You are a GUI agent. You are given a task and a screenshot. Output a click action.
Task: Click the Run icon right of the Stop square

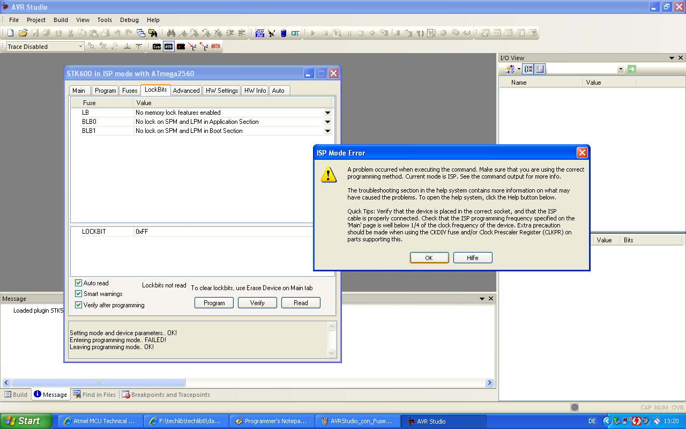pyautogui.click(x=337, y=33)
